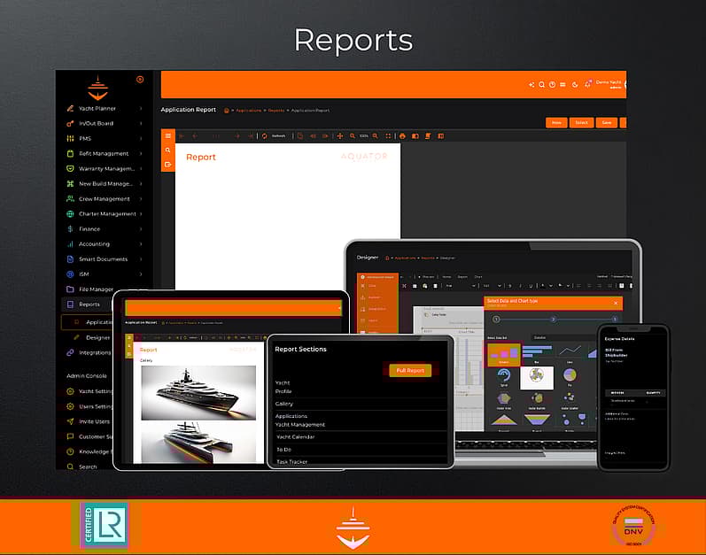Screen dimensions: 706x555
Task: Click the Reports breadcrumb link
Action: pos(276,110)
